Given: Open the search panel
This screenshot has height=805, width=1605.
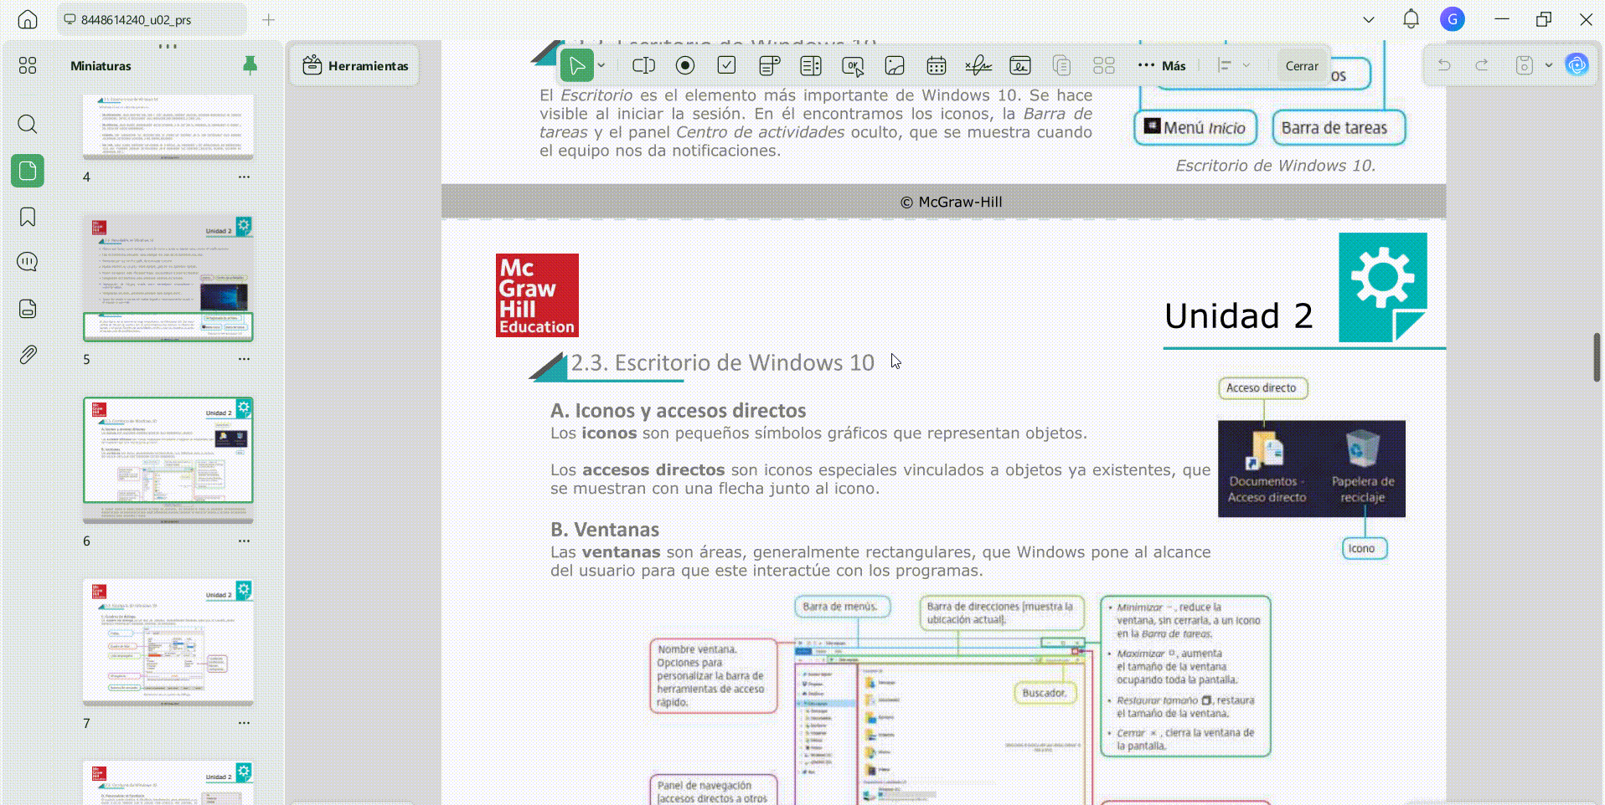Looking at the screenshot, I should click(x=28, y=125).
